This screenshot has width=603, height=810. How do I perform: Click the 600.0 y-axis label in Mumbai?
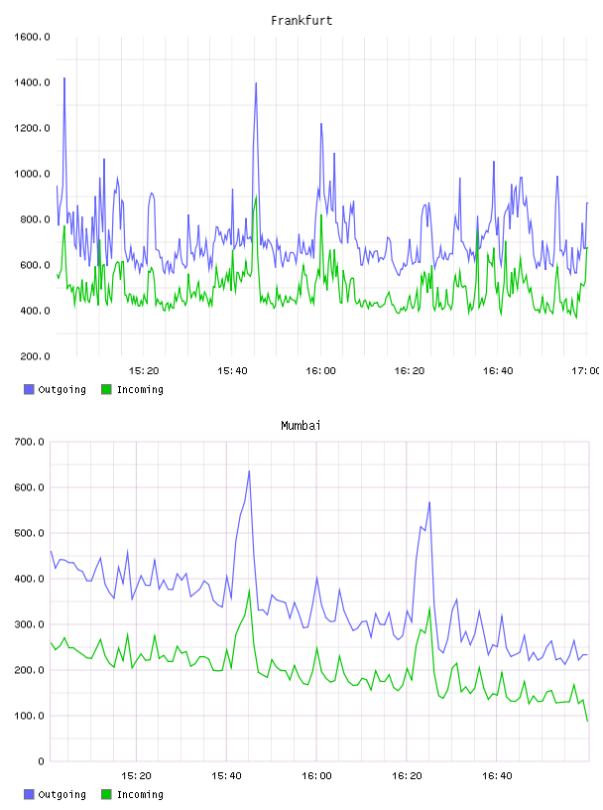pos(29,487)
